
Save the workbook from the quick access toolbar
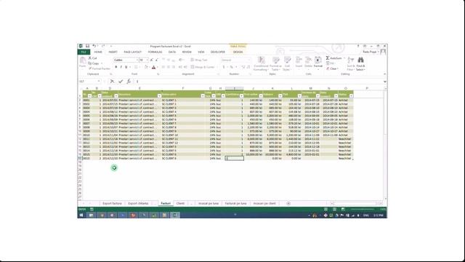87,46
